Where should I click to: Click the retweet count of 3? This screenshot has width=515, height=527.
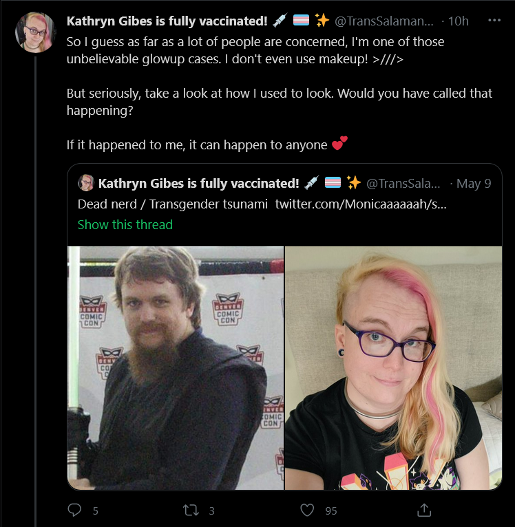(x=211, y=511)
